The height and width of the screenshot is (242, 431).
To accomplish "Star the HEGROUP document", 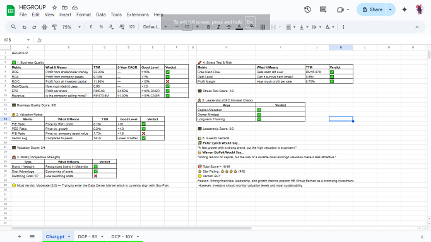I will (54, 8).
